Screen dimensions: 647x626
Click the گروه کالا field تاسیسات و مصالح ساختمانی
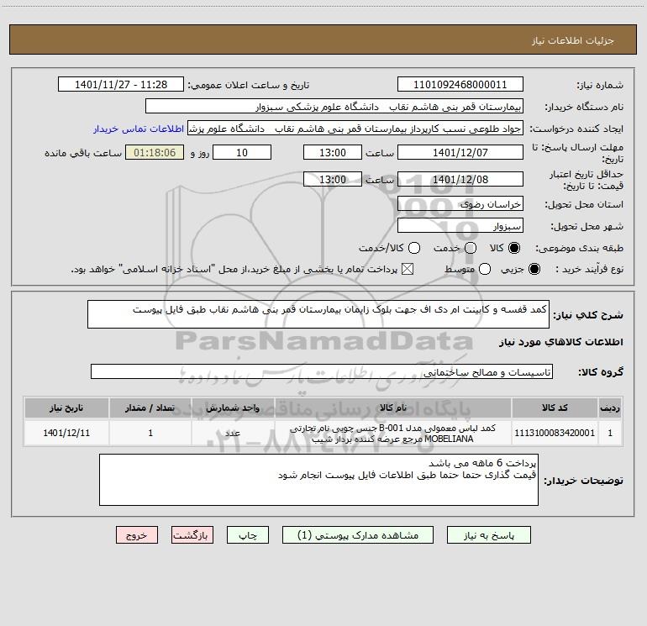[322, 371]
